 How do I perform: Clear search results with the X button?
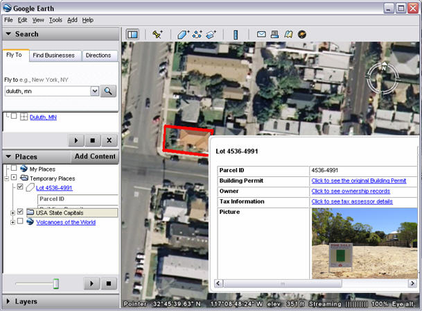tap(109, 140)
